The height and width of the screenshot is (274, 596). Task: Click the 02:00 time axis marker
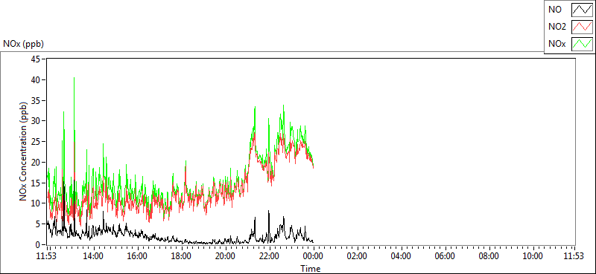358,256
